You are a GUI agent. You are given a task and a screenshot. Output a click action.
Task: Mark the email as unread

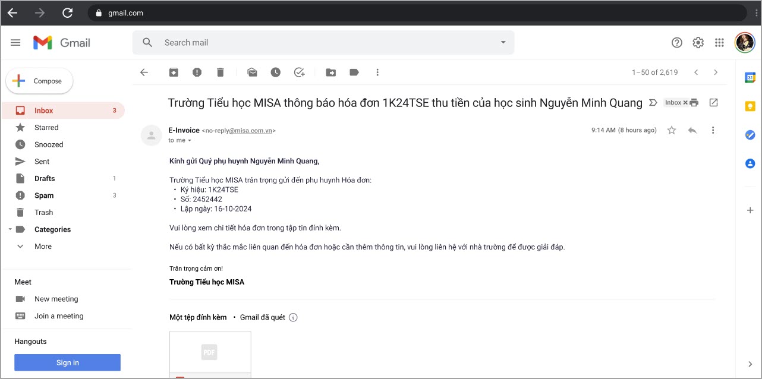click(252, 72)
